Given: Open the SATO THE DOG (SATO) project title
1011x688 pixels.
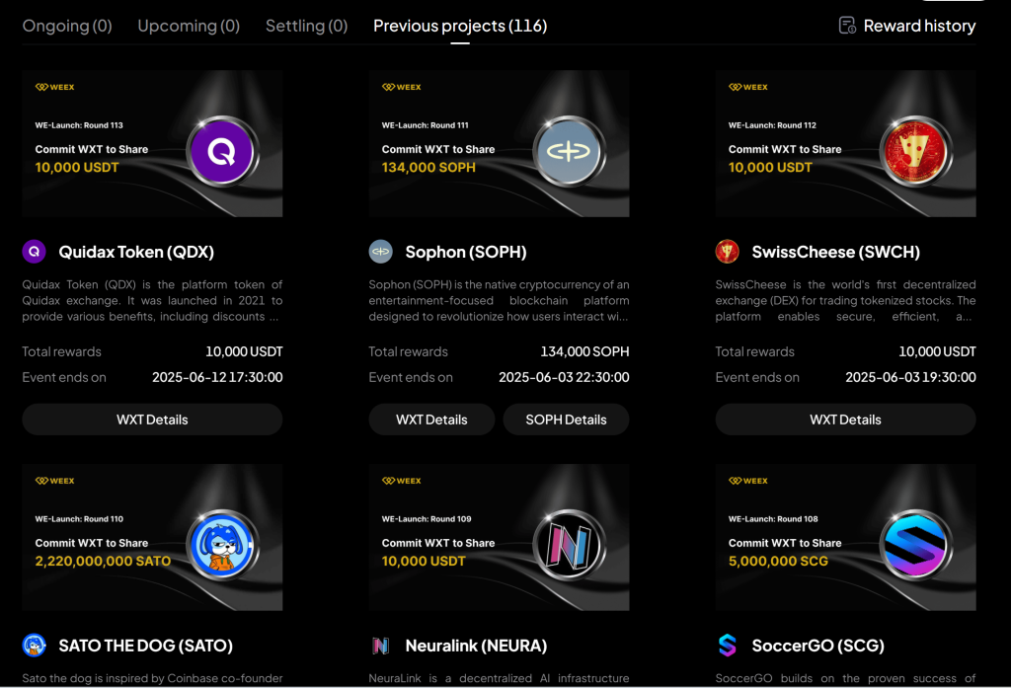Looking at the screenshot, I should (x=146, y=646).
